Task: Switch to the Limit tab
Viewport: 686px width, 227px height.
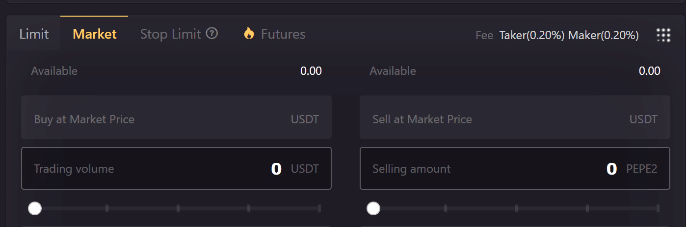Action: pos(34,34)
